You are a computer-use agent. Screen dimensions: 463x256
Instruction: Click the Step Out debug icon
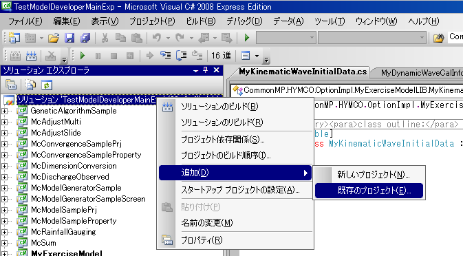coord(197,55)
